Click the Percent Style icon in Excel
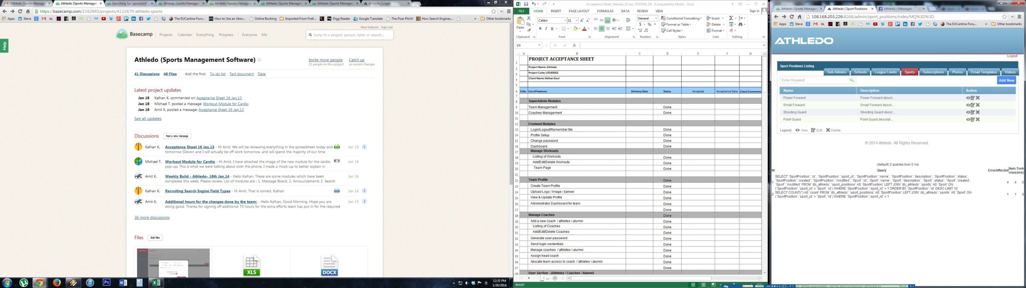This screenshot has width=1026, height=288. (649, 24)
